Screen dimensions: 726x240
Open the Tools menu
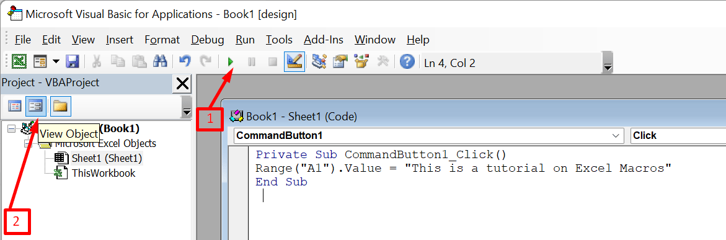(x=279, y=40)
